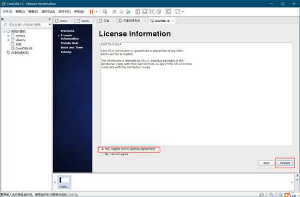Select 共享的虚拟机 in the library tree
The width and height of the screenshot is (300, 197).
(x=18, y=53)
